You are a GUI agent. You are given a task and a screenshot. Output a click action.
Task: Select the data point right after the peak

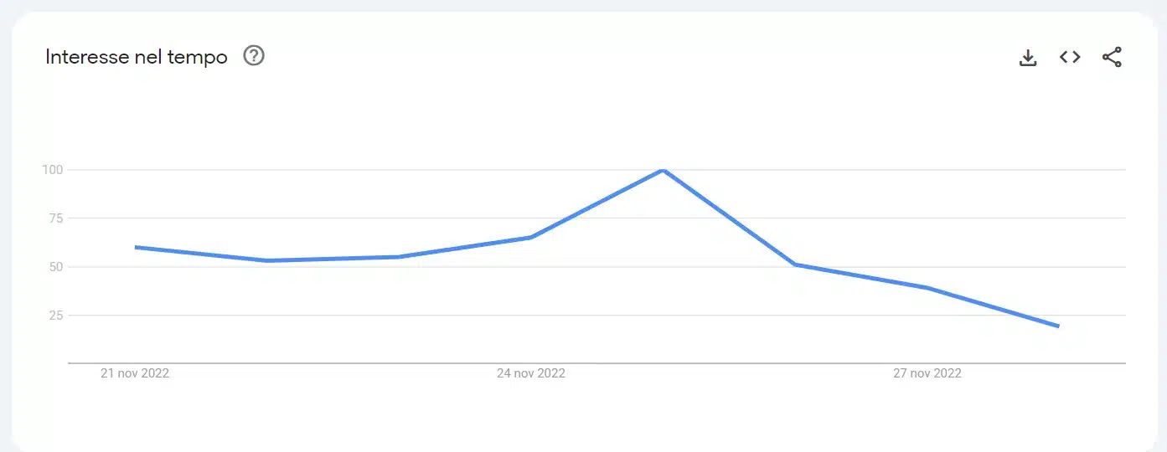(x=794, y=265)
